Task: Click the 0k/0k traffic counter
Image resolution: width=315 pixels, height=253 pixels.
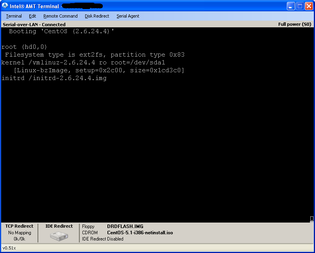Action: click(x=19, y=239)
